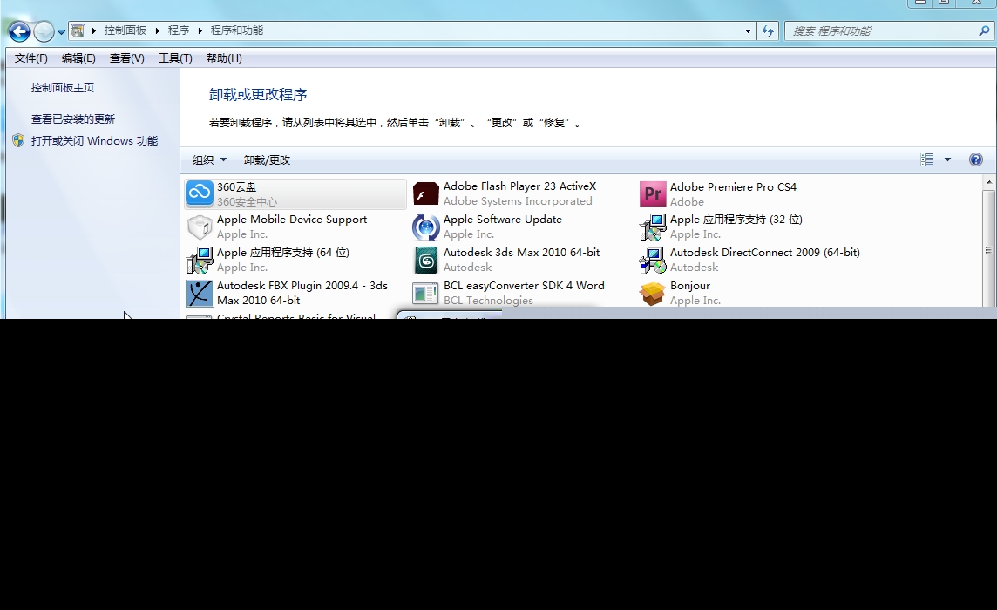Select the Apple Mobile Device Support text
997x610 pixels.
(x=292, y=220)
